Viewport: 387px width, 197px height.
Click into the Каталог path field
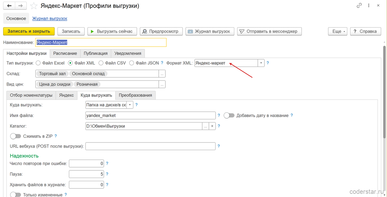tap(144, 126)
